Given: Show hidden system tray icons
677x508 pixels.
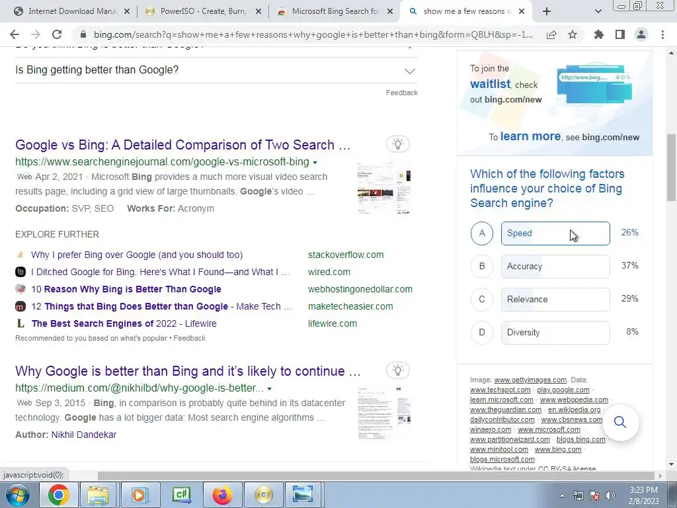Looking at the screenshot, I should pyautogui.click(x=562, y=495).
